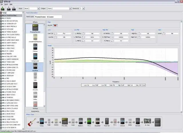Open the File menu
The image size is (183, 133).
pyautogui.click(x=2, y=4)
